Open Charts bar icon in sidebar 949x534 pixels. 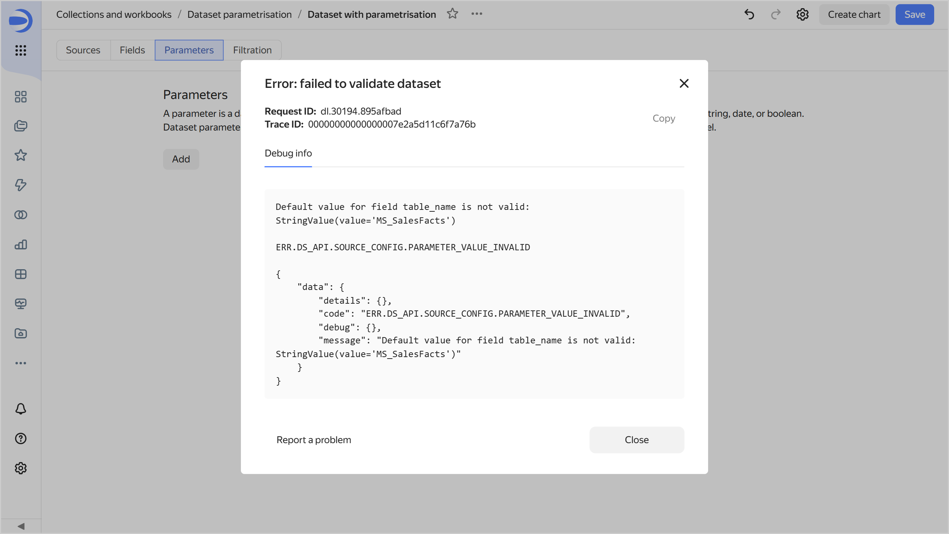point(21,244)
